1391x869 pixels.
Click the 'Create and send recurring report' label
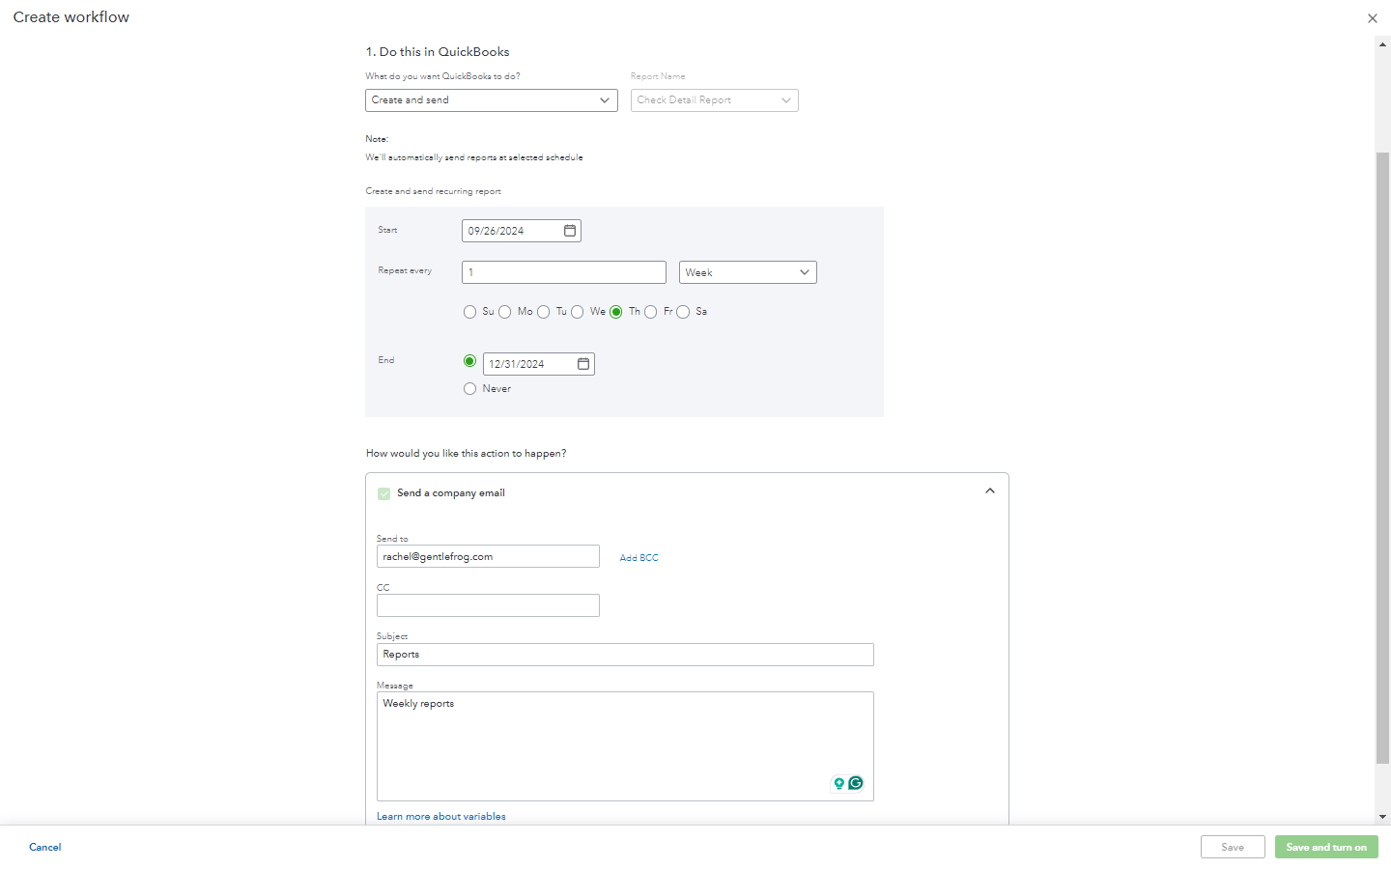tap(434, 191)
